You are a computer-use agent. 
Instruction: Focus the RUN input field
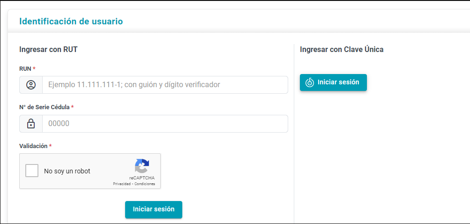point(165,85)
